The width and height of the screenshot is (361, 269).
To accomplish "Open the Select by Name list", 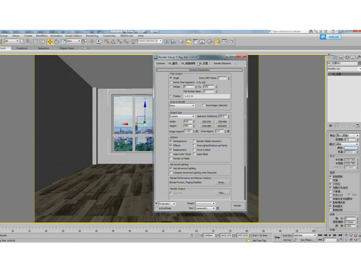I will click(29, 42).
